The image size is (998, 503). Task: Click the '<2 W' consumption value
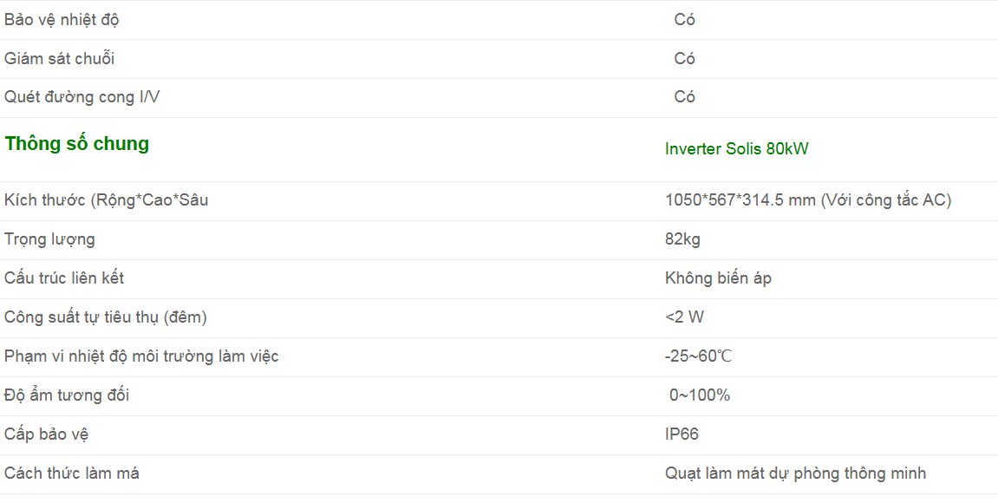click(x=684, y=317)
